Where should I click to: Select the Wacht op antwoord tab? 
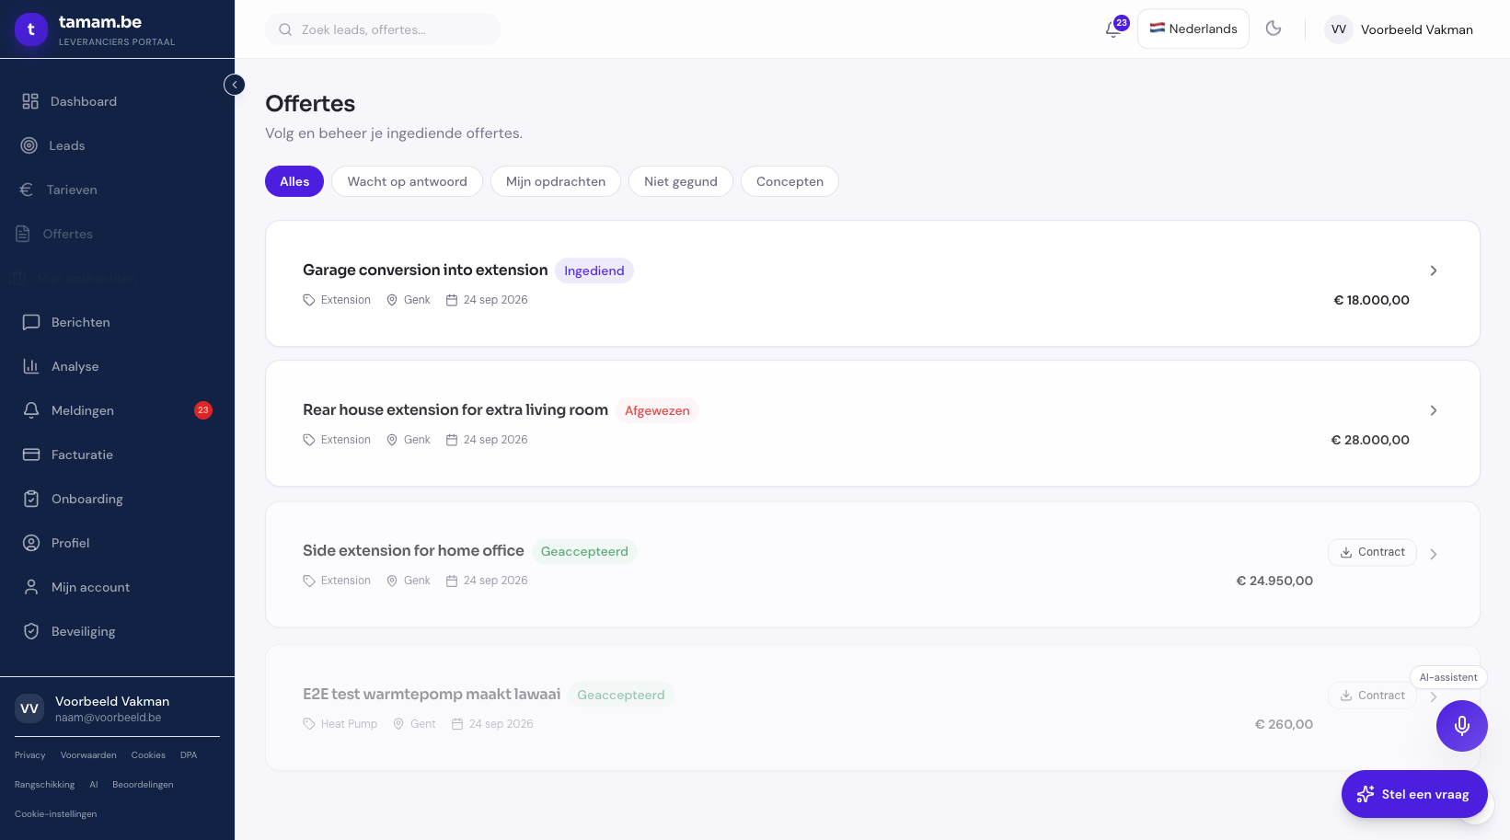click(x=407, y=181)
